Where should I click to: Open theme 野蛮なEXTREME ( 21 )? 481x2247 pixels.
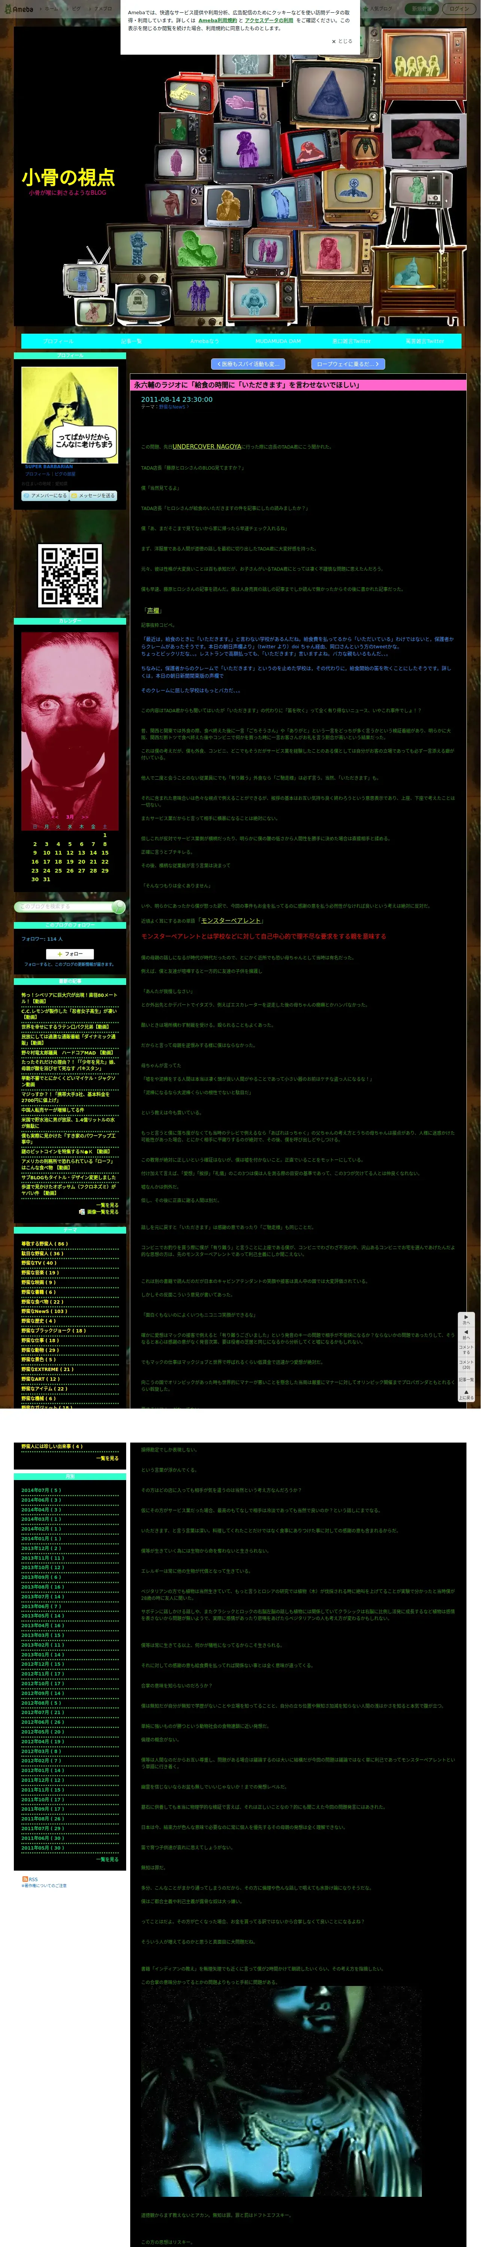[x=48, y=1369]
